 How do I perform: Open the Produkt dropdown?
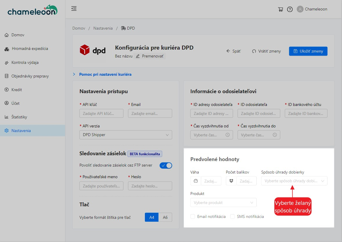coord(223,203)
